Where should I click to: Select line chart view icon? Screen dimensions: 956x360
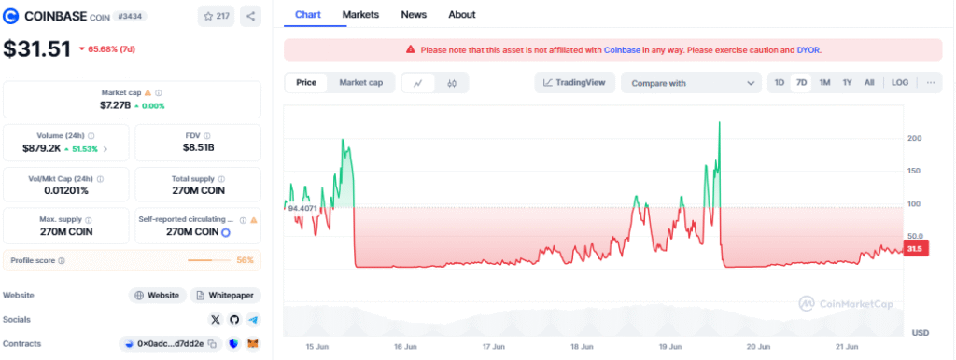[418, 83]
